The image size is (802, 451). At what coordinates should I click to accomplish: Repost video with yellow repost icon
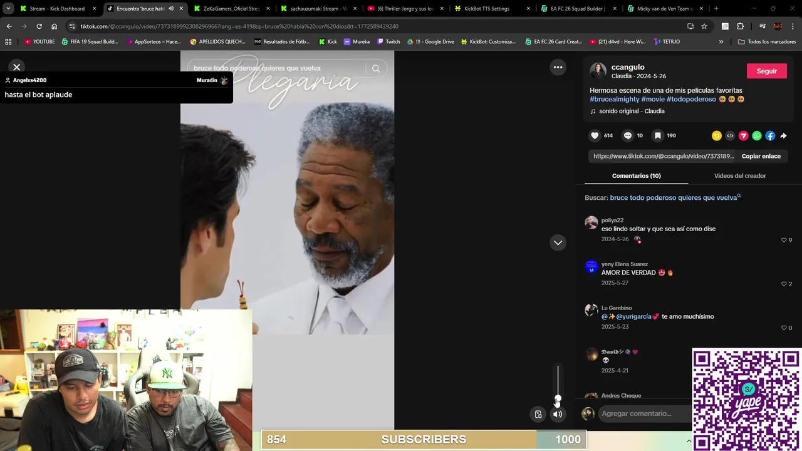pos(717,136)
